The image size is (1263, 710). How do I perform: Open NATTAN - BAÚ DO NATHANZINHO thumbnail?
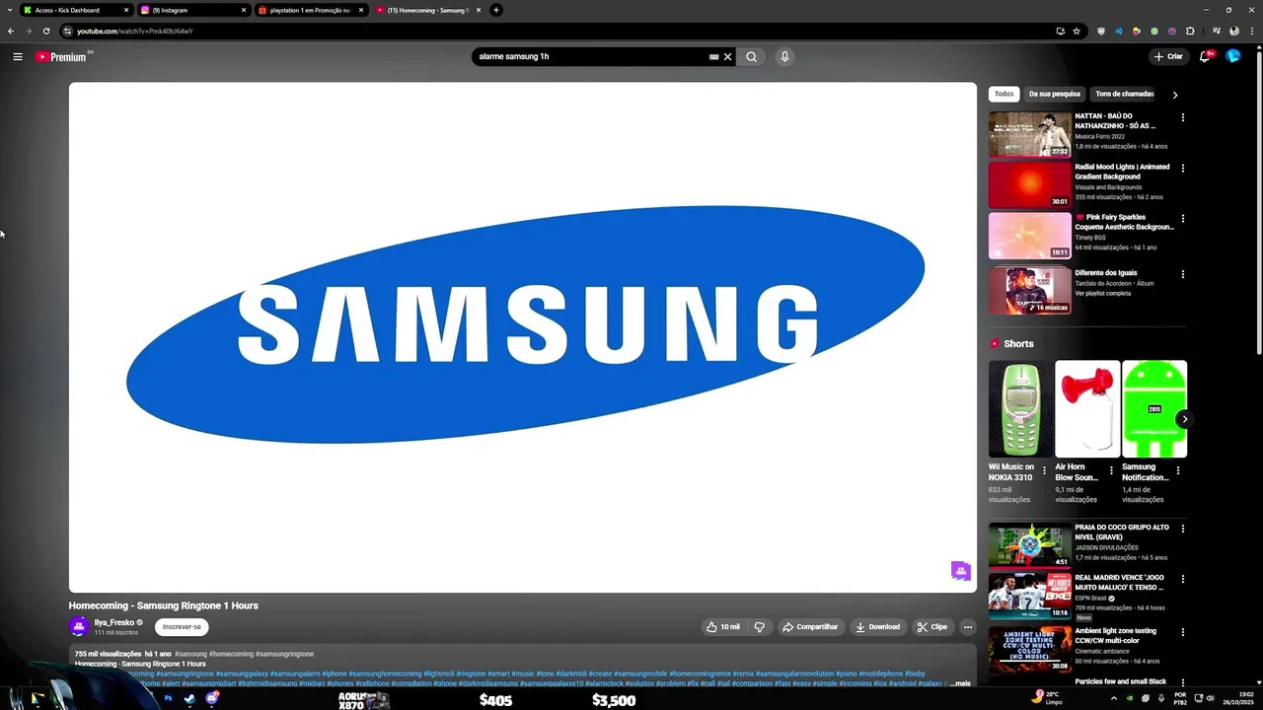1030,134
